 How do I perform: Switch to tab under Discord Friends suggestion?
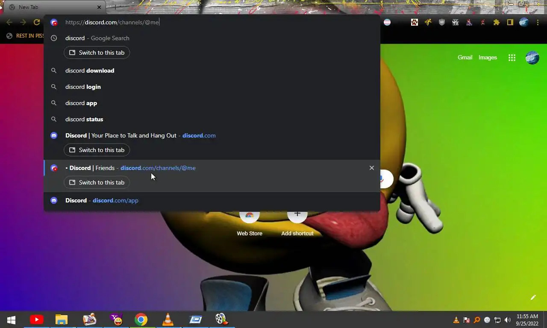click(97, 182)
